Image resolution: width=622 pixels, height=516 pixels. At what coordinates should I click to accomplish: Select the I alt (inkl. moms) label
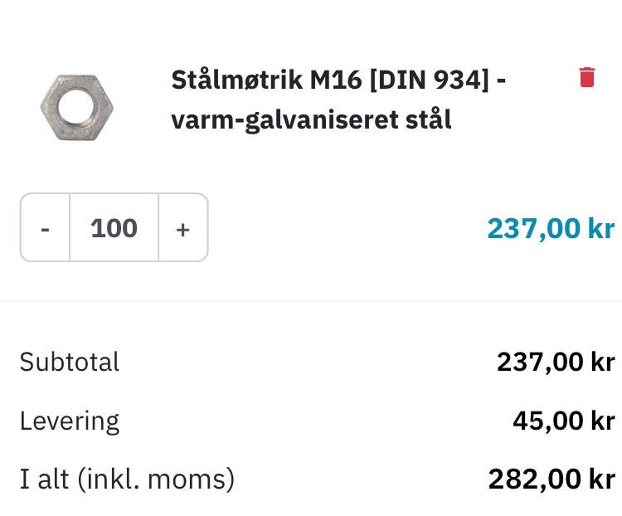click(x=127, y=479)
